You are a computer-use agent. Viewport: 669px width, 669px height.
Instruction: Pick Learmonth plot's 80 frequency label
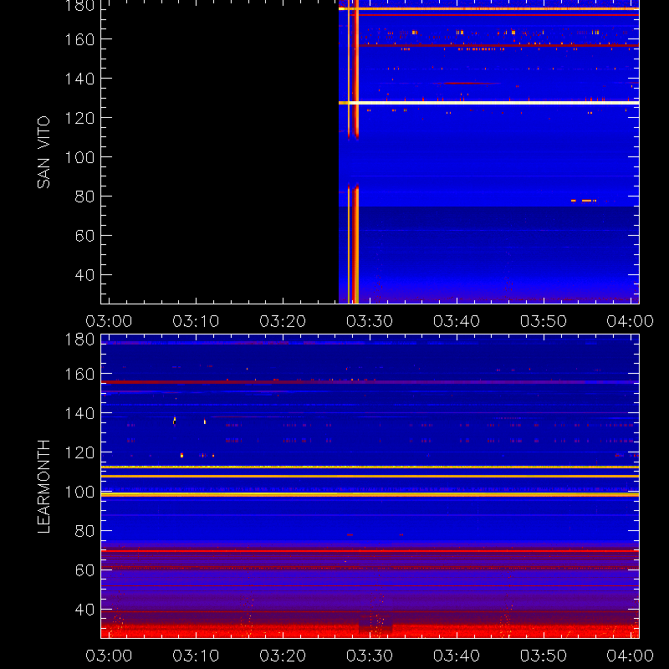point(84,531)
